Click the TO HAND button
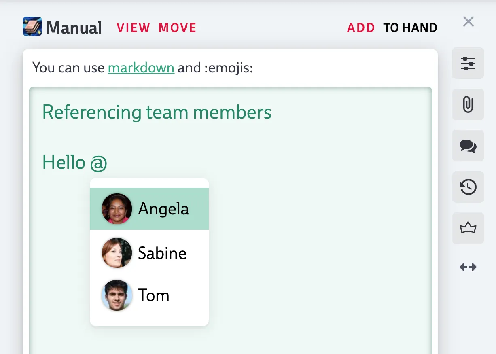This screenshot has width=496, height=354. coord(410,28)
